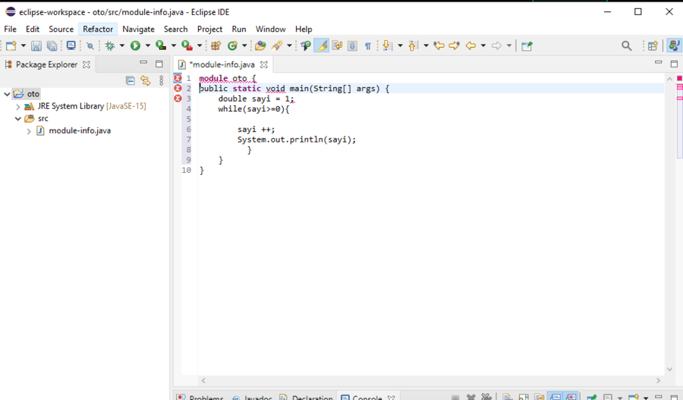This screenshot has width=683, height=400.
Task: Open the Refactor menu
Action: 98,29
